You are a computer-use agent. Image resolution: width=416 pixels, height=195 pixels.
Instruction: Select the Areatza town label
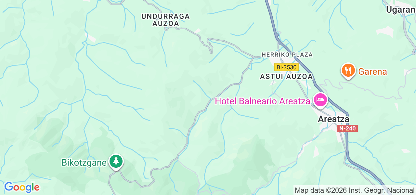tap(333, 119)
